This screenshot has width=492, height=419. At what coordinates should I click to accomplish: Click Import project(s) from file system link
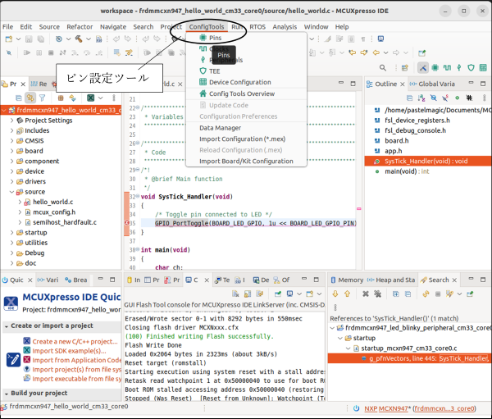tap(76, 369)
